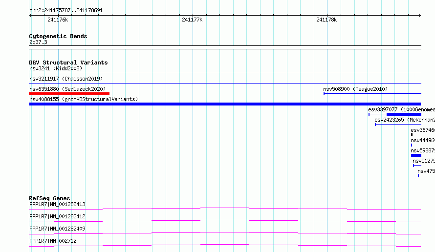
Task: Click the nsv475 truncated variant label
Action: coord(426,171)
